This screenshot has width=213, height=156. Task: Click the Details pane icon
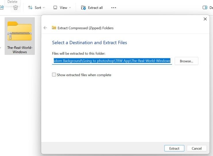205,8
